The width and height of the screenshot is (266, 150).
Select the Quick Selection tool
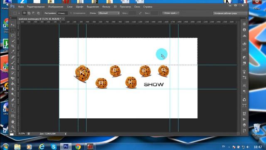click(13, 41)
